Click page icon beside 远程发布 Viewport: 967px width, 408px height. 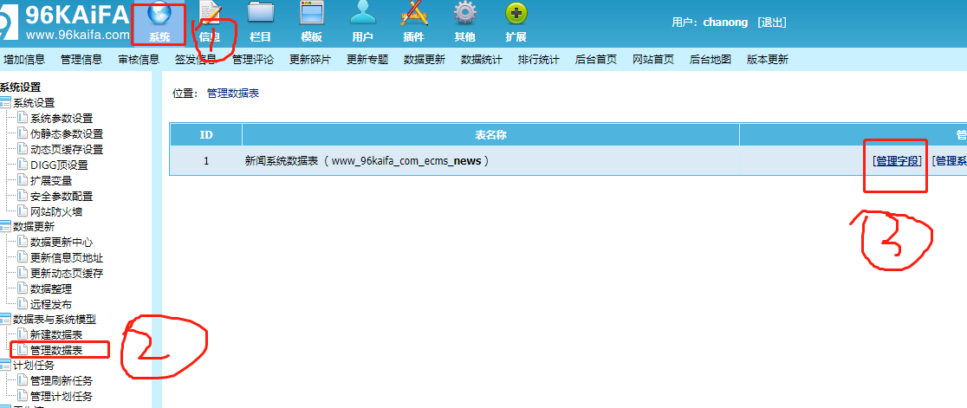pos(23,304)
